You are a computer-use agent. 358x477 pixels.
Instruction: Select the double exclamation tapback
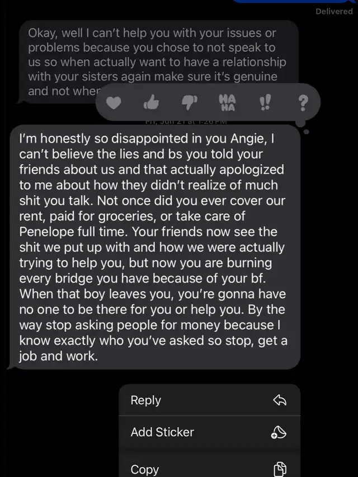coord(264,103)
